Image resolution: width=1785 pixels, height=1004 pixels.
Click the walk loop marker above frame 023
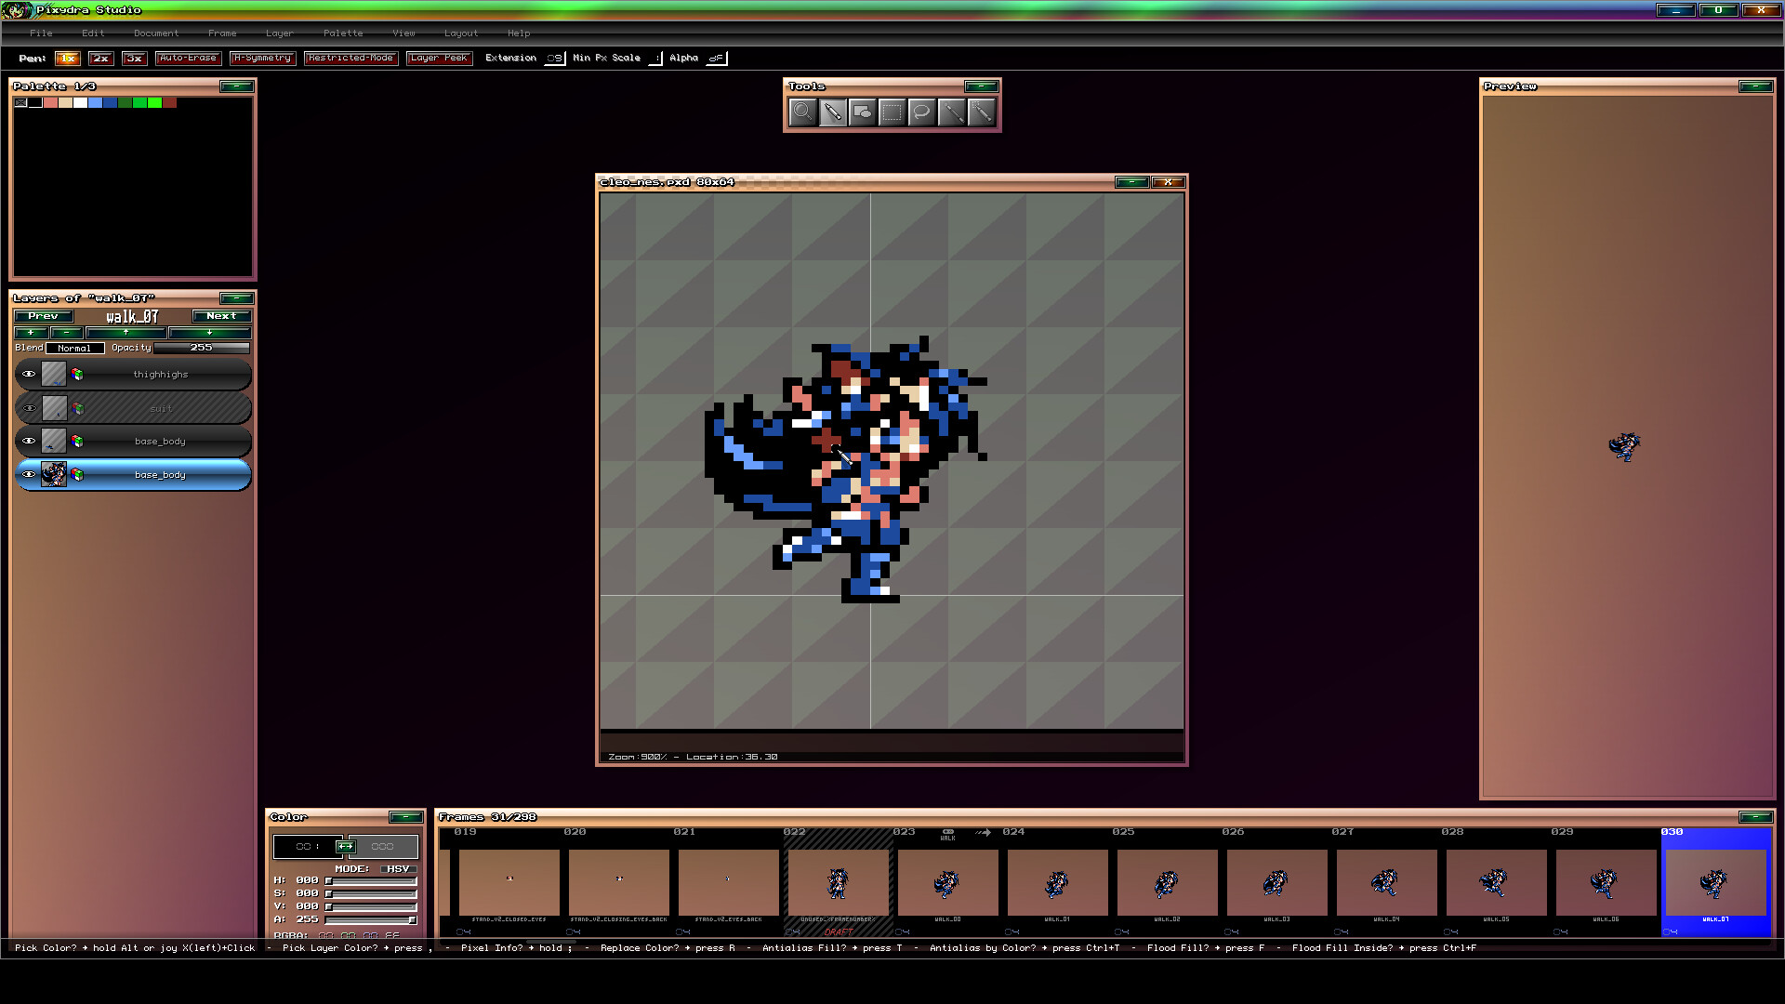coord(947,834)
